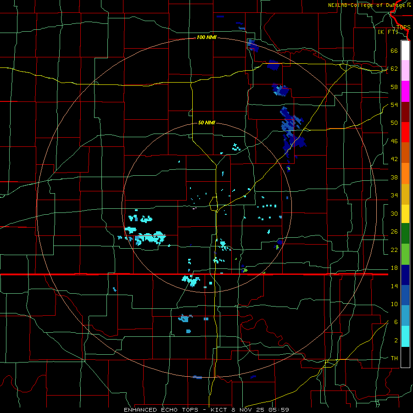Click the 100 NMI range ring label
The image size is (413, 413).
click(206, 38)
